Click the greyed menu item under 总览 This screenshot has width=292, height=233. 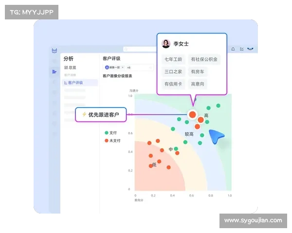click(x=70, y=75)
